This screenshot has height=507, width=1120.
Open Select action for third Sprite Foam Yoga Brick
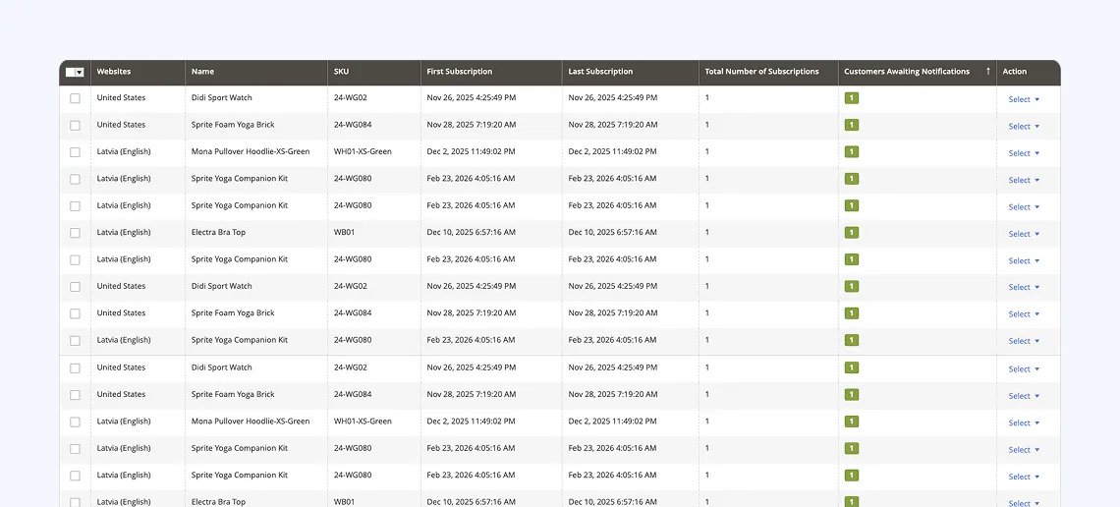(1024, 396)
